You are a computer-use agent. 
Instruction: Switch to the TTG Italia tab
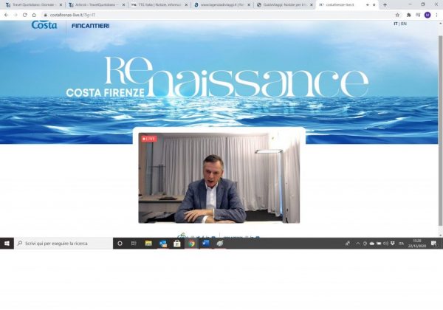pos(159,4)
